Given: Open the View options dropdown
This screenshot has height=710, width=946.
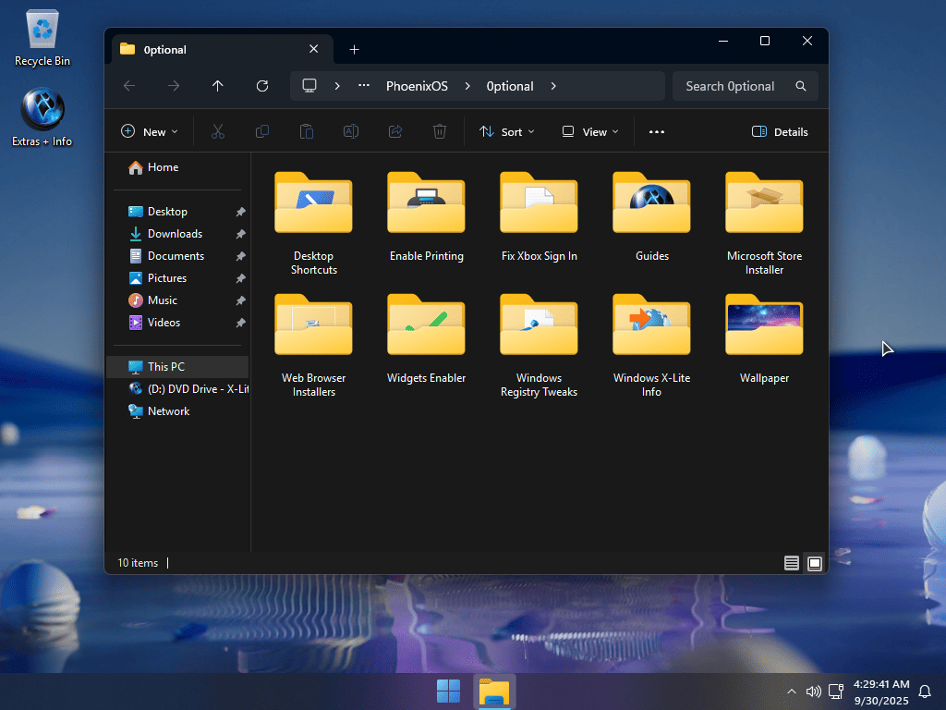Looking at the screenshot, I should [x=590, y=132].
